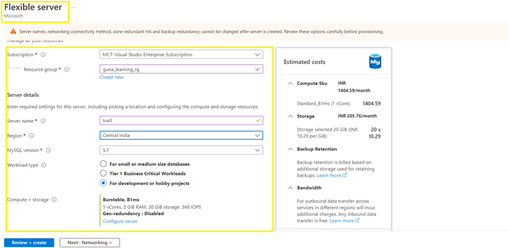Click the warning triangle icon in banner
This screenshot has width=509, height=248.
13,32
